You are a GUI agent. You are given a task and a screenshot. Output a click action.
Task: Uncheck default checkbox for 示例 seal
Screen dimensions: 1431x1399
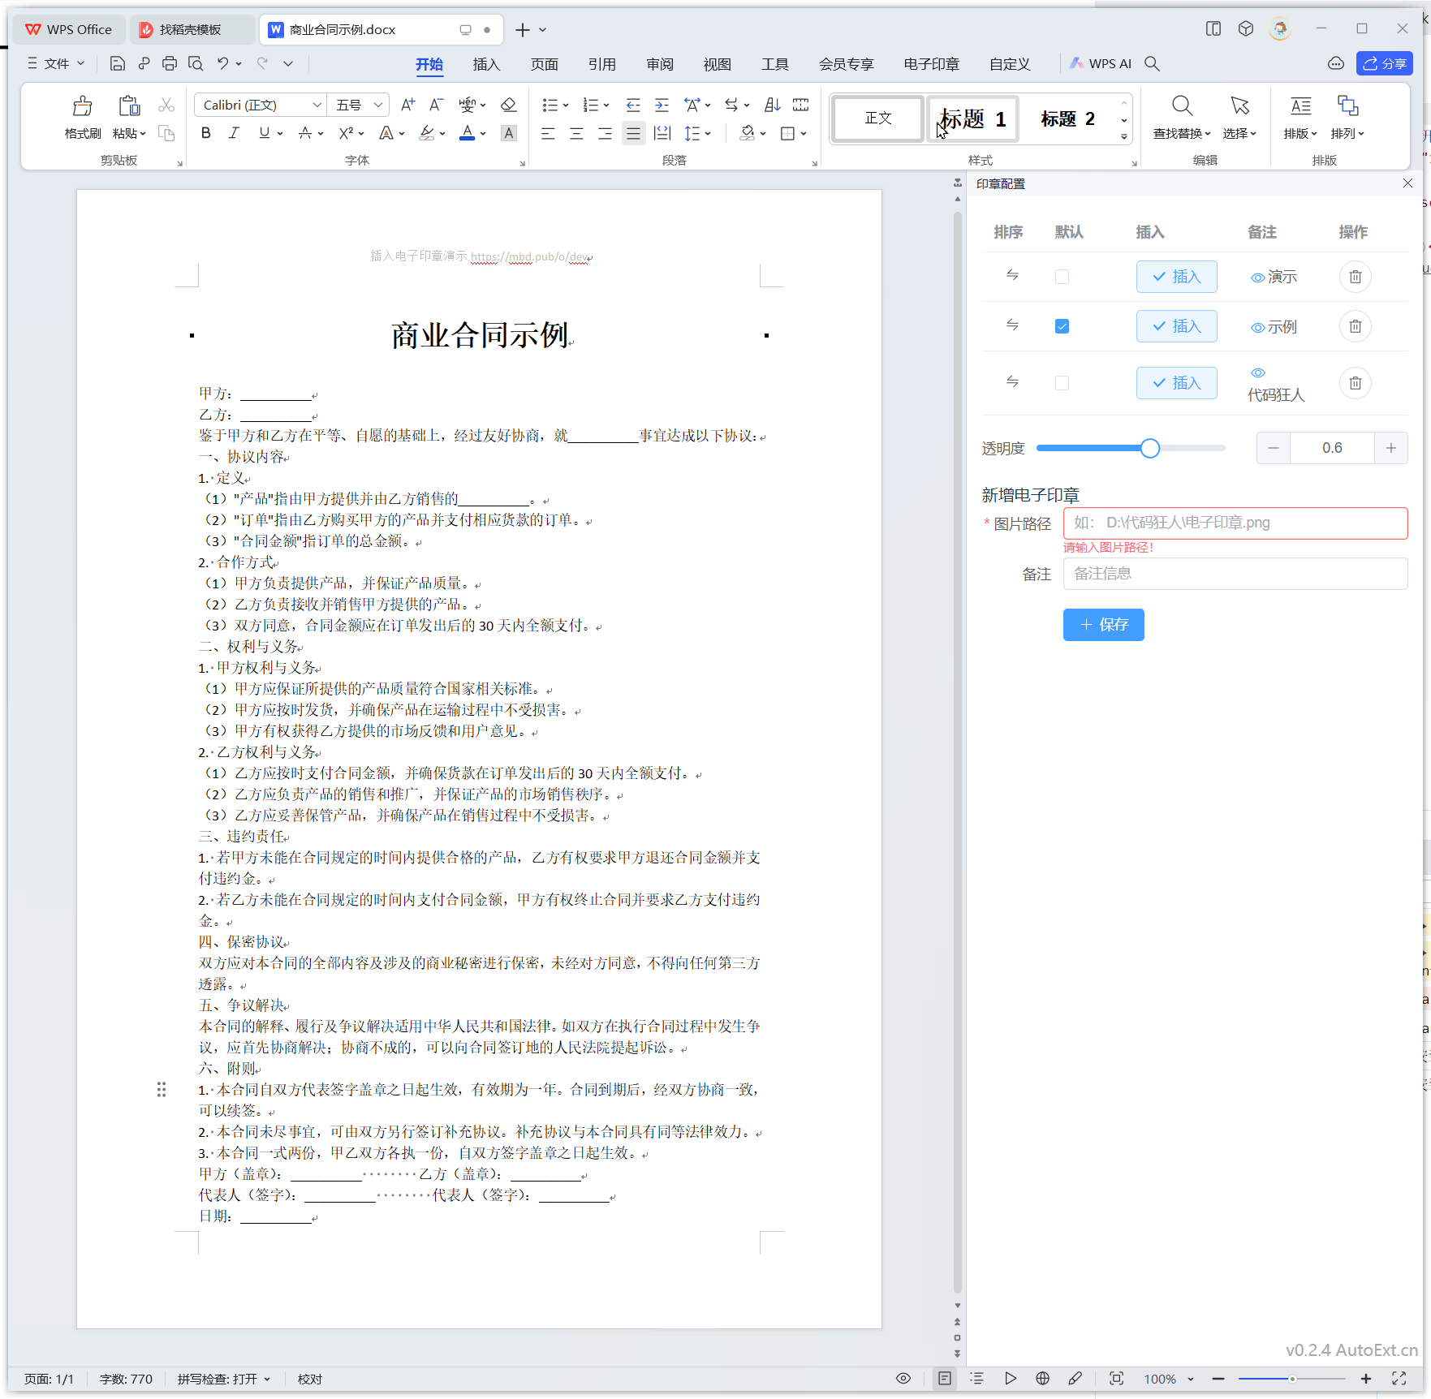coord(1062,326)
